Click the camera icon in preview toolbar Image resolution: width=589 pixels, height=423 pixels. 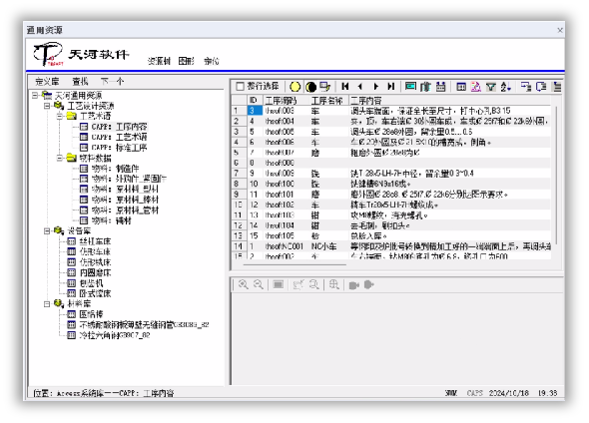coord(353,285)
